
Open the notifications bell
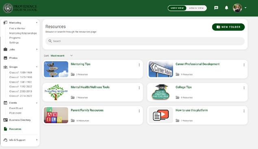(x=227, y=8)
